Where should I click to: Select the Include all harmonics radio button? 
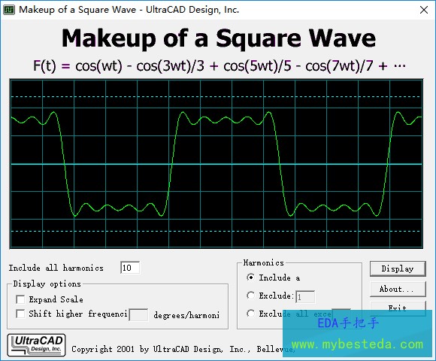[250, 278]
